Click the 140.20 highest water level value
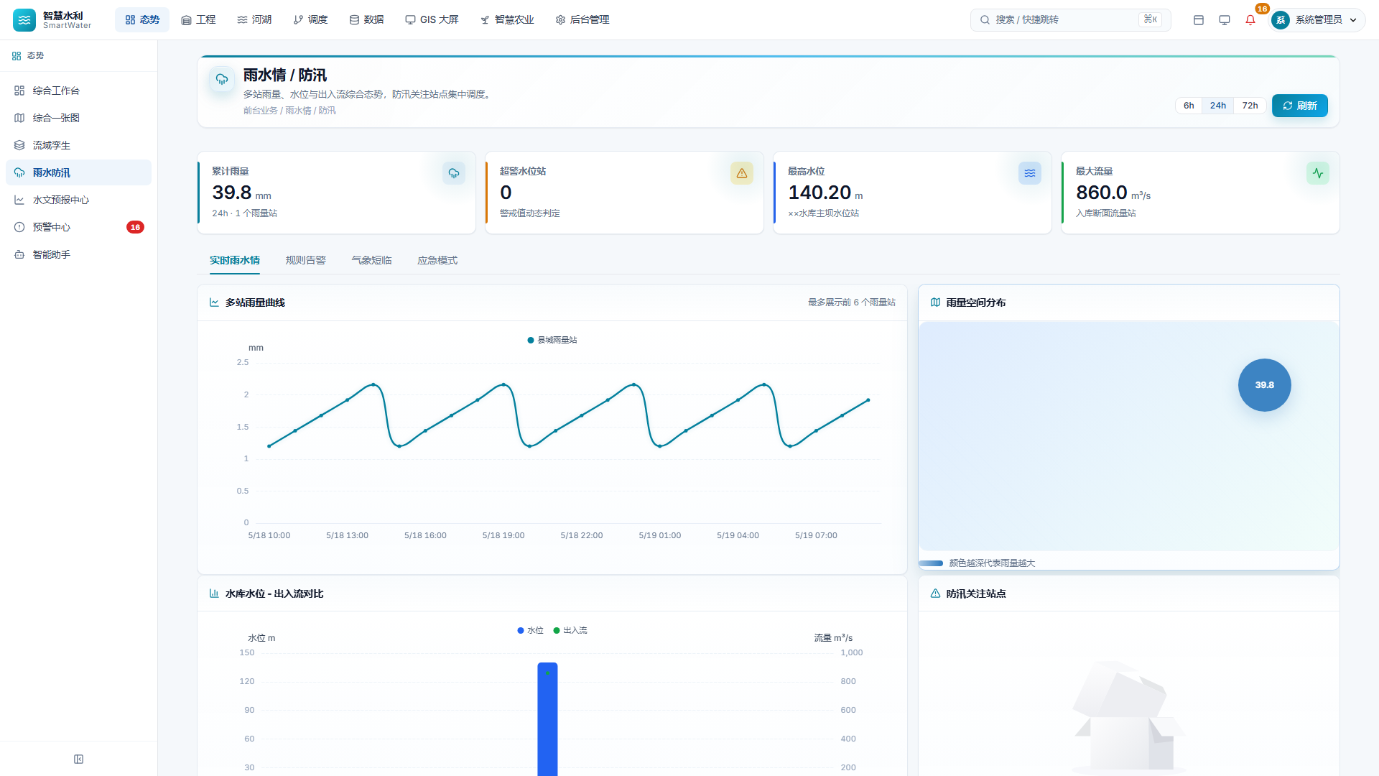 [x=819, y=193]
